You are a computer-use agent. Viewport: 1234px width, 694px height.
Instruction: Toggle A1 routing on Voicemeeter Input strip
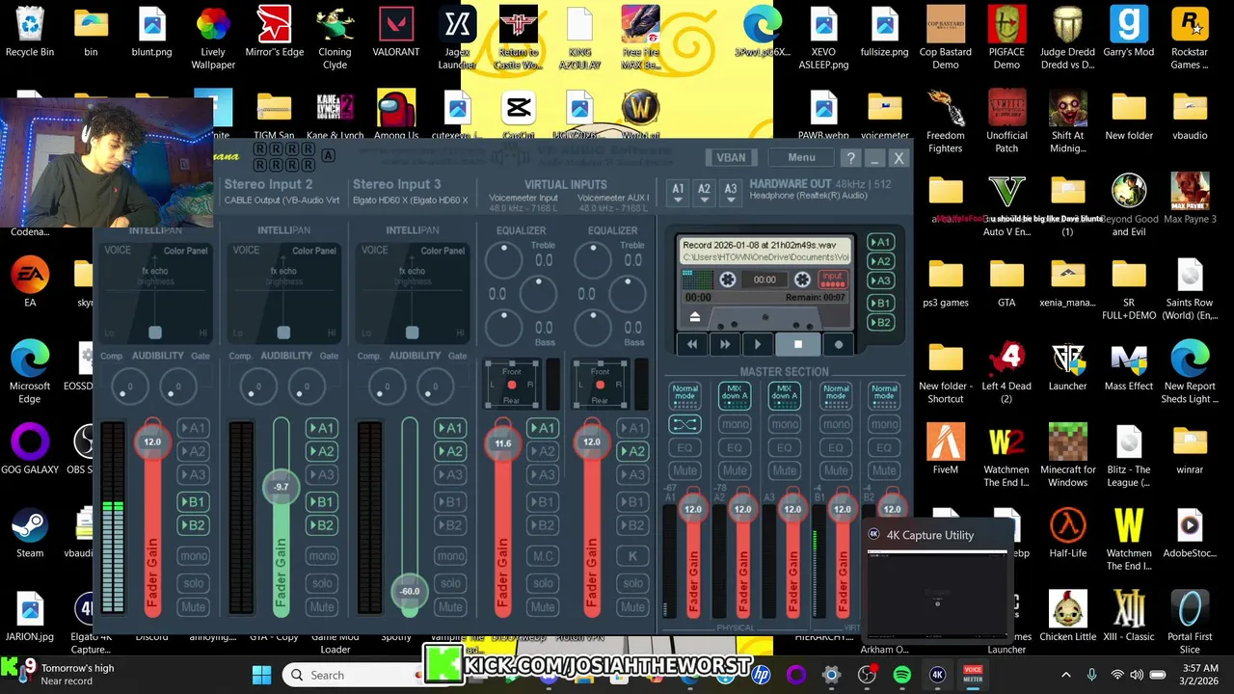[x=543, y=428]
